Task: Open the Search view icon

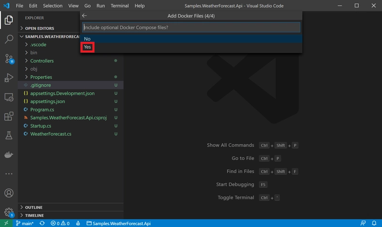Action: pyautogui.click(x=9, y=39)
